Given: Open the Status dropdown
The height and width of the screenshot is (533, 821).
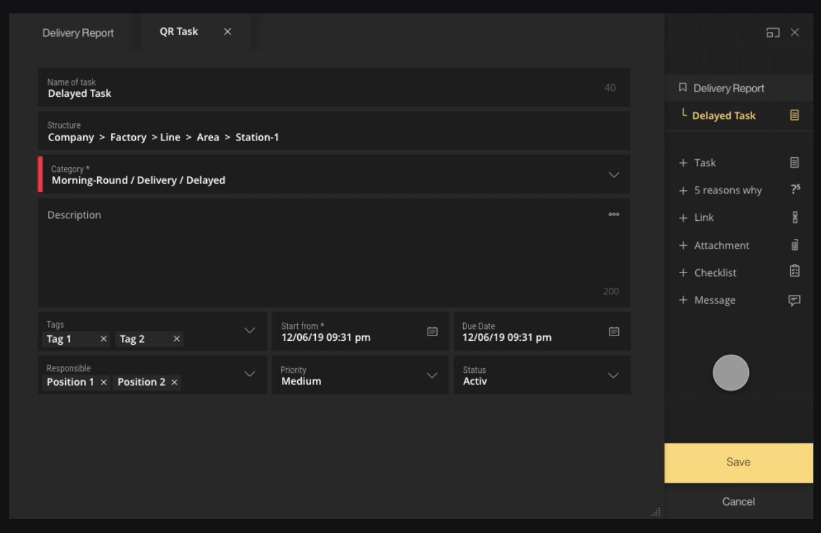Looking at the screenshot, I should 613,375.
